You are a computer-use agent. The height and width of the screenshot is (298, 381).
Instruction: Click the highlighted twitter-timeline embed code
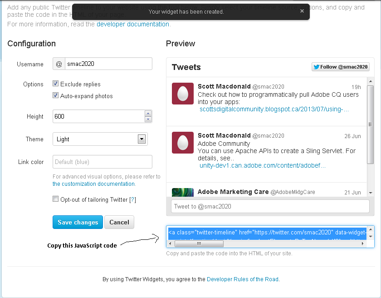coord(267,233)
